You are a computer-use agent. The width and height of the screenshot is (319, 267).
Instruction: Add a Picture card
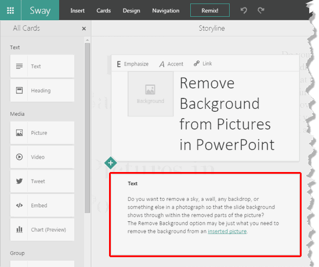point(42,133)
